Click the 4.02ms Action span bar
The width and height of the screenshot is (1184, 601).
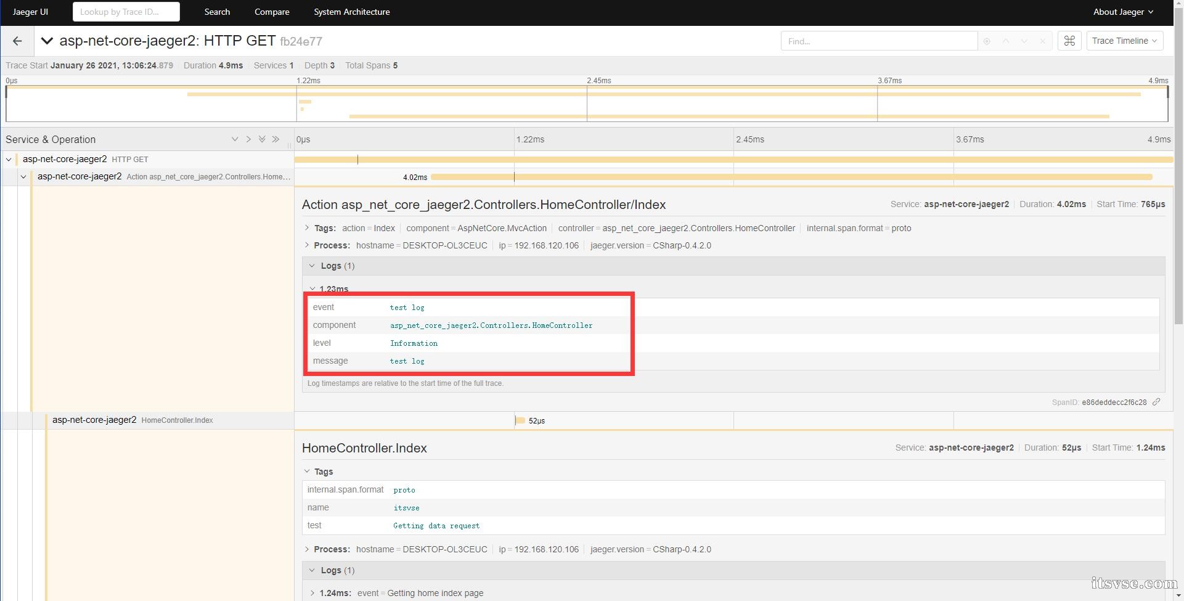tap(791, 177)
